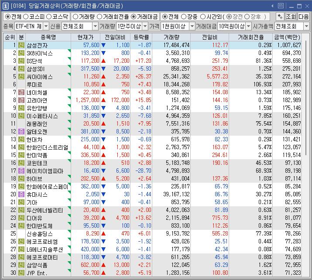Select stock name 두산에너빌리티
The image size is (312, 280).
(x=45, y=210)
